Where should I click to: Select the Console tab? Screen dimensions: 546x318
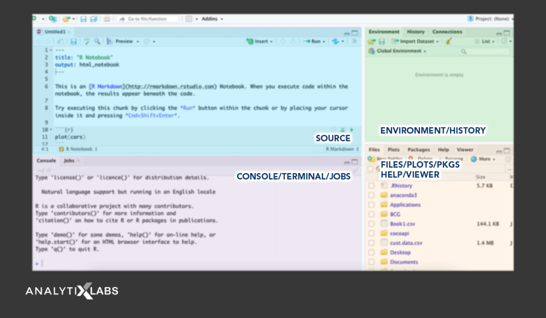click(46, 160)
